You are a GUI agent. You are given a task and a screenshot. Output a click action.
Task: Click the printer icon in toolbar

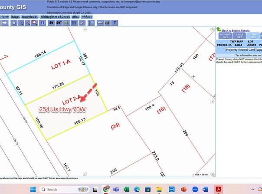point(107,23)
